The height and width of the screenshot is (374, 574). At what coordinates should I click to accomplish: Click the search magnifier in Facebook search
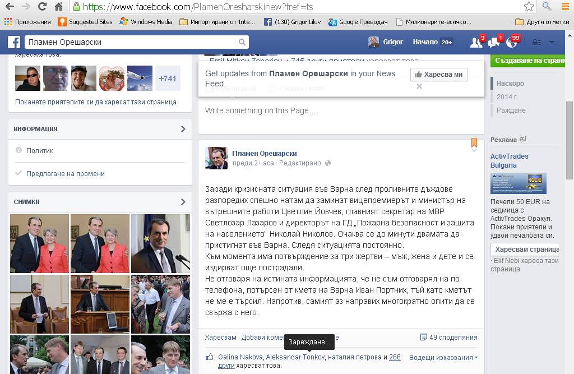click(242, 42)
